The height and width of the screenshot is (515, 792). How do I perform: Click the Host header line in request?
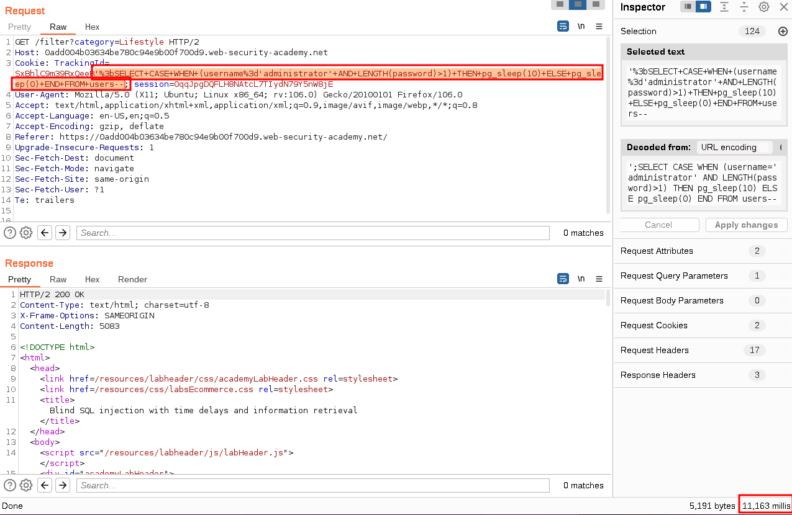click(171, 52)
